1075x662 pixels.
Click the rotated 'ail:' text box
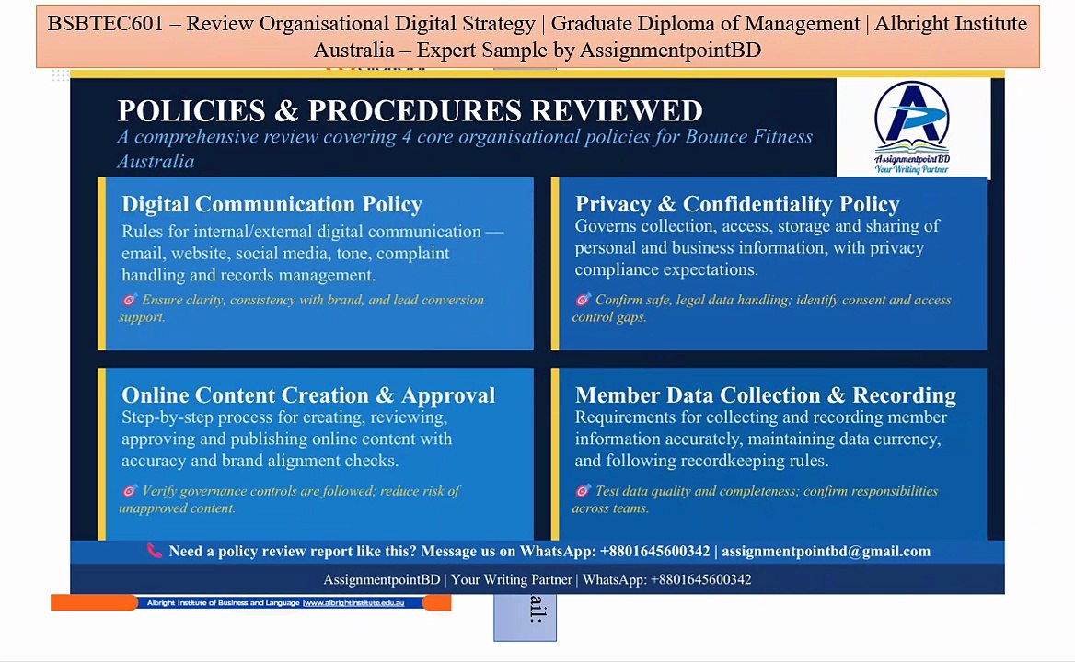(x=526, y=617)
